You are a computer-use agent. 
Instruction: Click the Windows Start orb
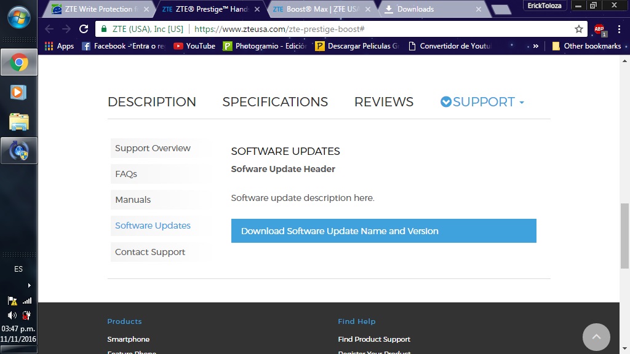tap(18, 17)
